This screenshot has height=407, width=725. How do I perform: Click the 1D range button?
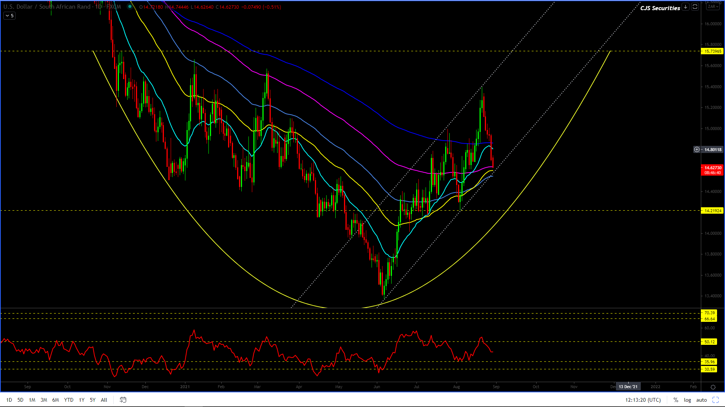[x=9, y=400]
